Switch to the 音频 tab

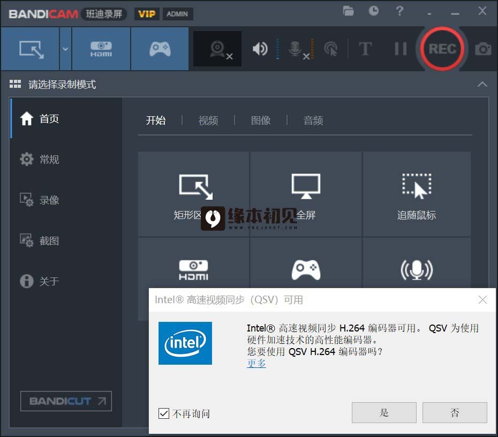(x=313, y=120)
